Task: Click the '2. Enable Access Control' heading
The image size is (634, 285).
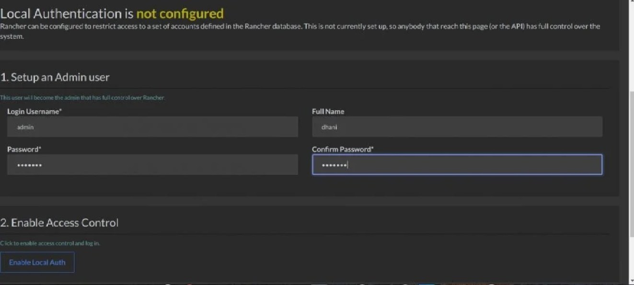Action: point(59,223)
